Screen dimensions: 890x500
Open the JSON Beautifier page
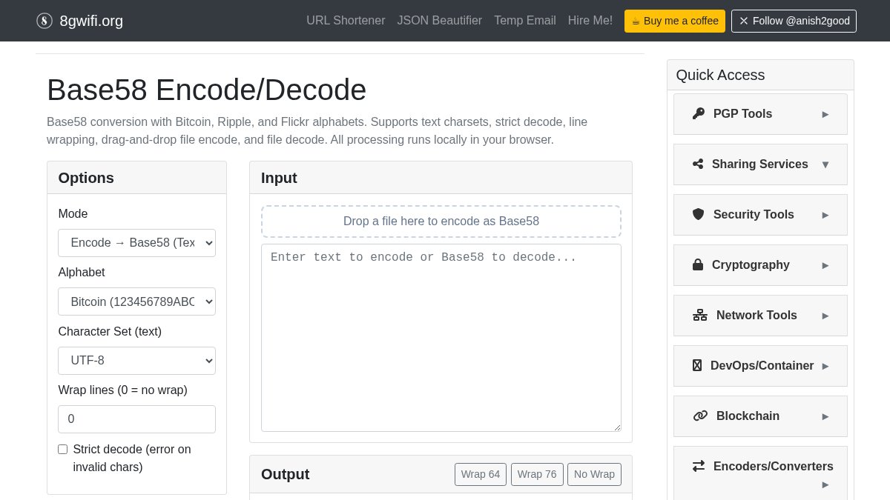pyautogui.click(x=440, y=21)
